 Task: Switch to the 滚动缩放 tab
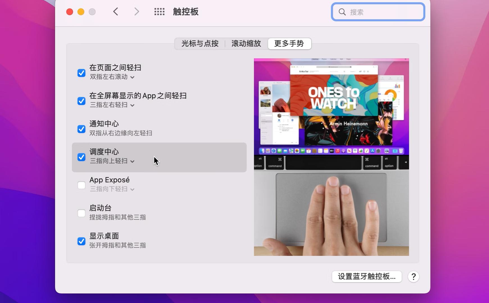246,44
